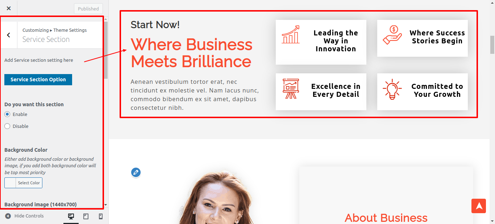Select the Enable radio option
This screenshot has width=495, height=224.
[7, 114]
